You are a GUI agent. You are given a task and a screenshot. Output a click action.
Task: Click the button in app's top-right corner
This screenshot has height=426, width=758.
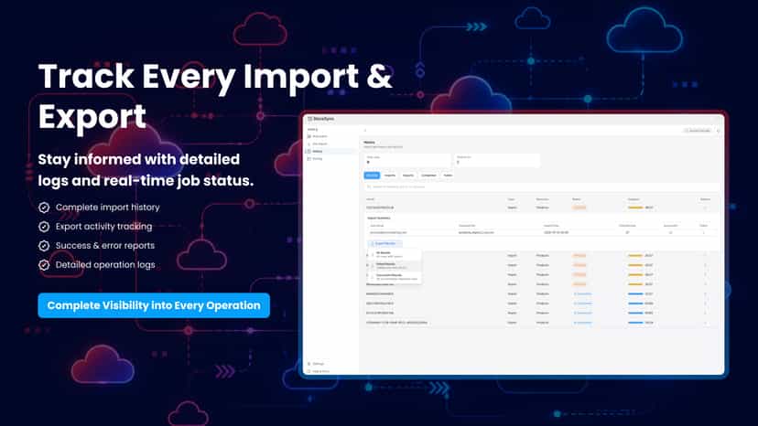[x=700, y=131]
